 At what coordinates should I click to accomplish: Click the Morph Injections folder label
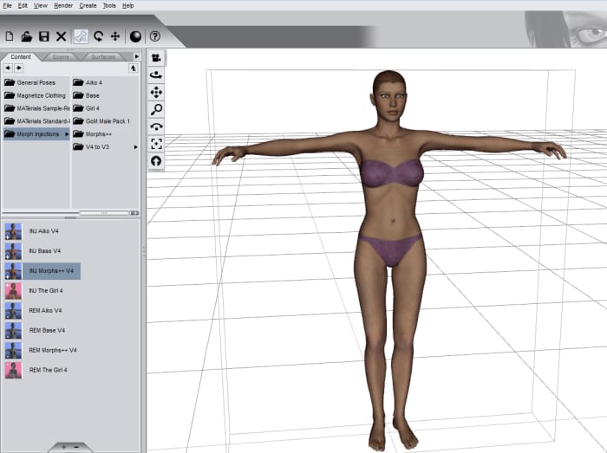point(38,134)
